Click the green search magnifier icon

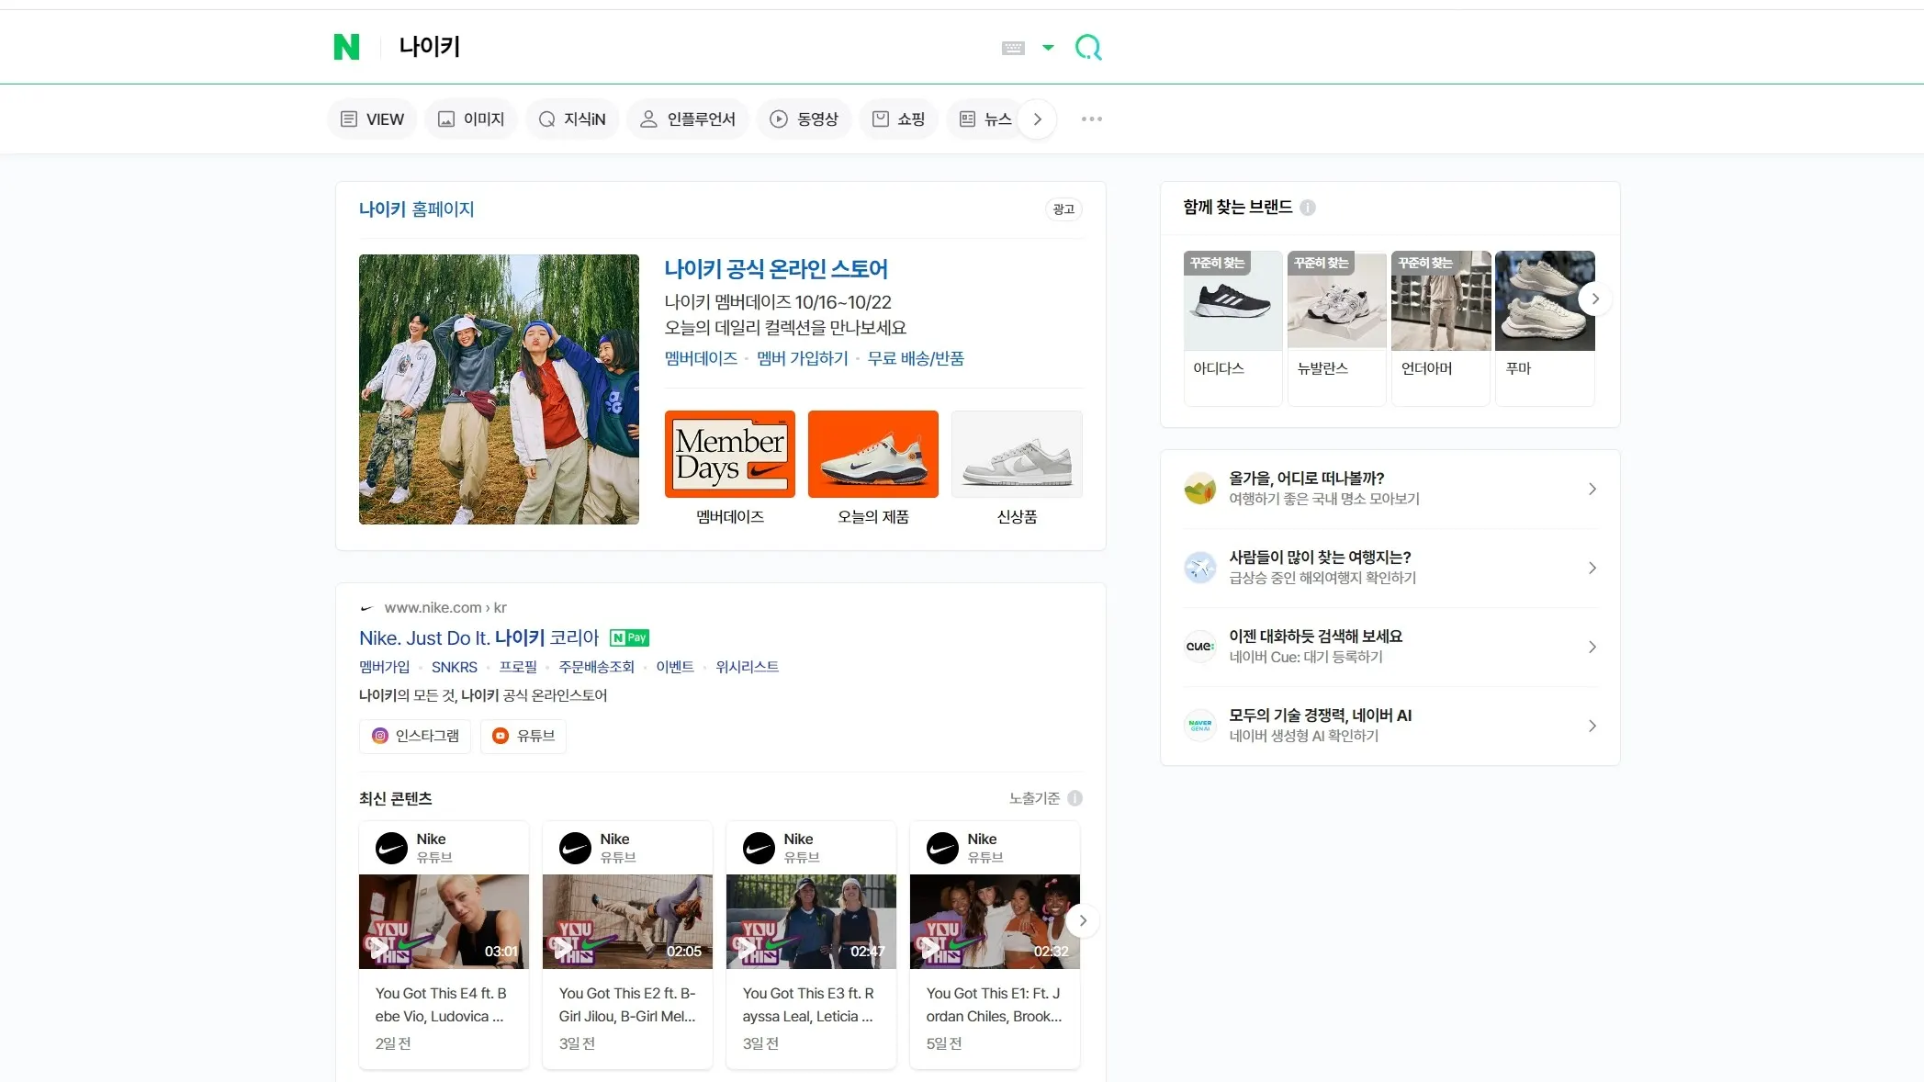point(1088,47)
